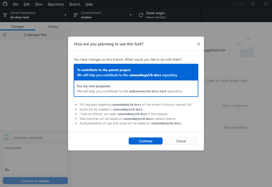This screenshot has width=272, height=187.
Task: Open the Repository menu
Action: [x=56, y=4]
